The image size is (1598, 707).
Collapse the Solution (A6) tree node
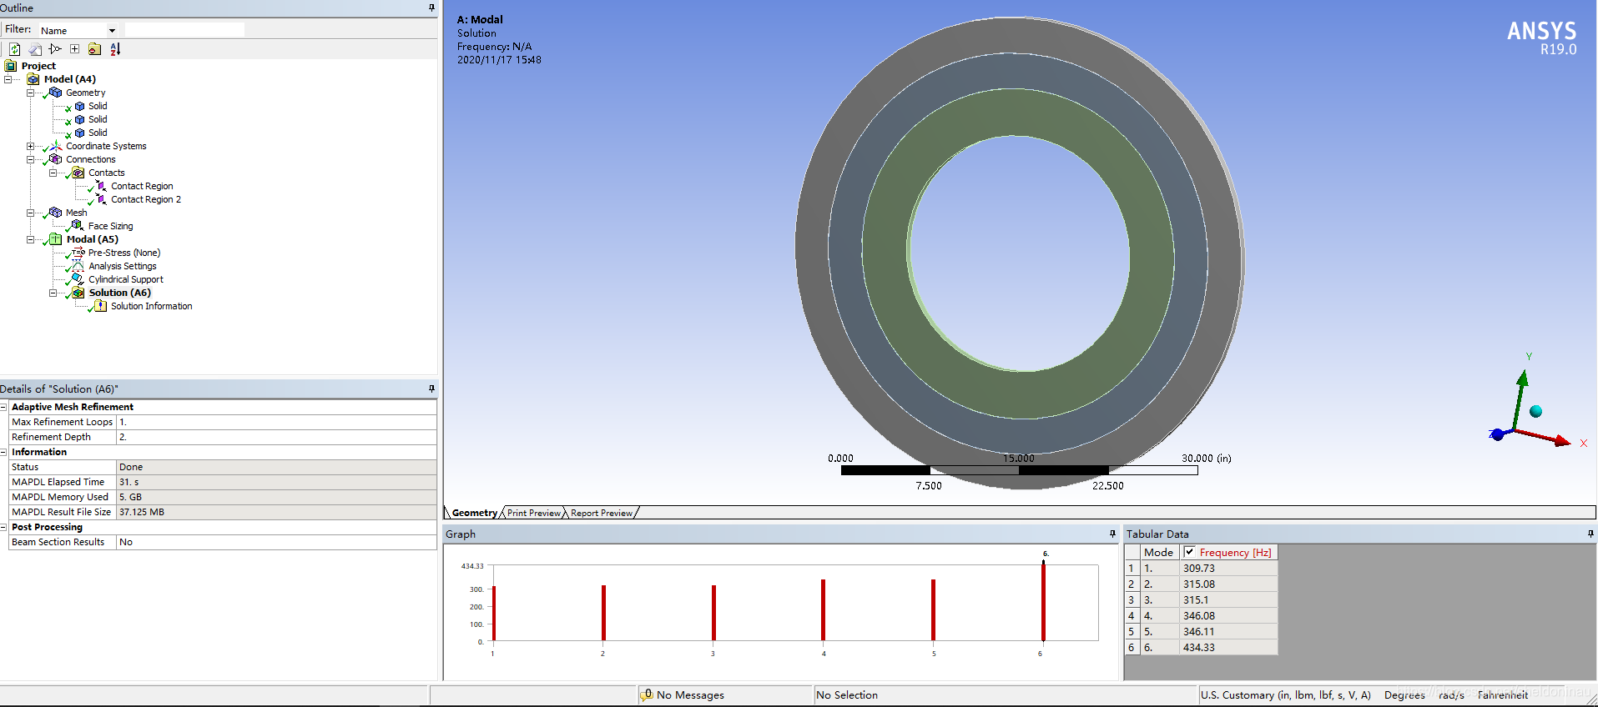point(53,293)
